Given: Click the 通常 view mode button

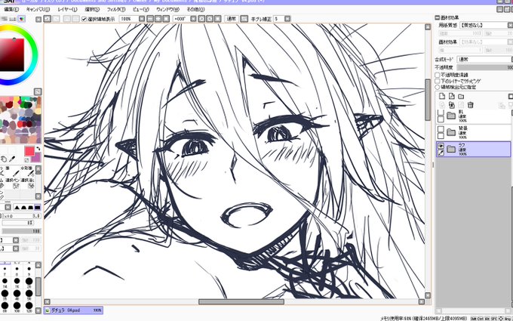Looking at the screenshot, I should (x=232, y=19).
